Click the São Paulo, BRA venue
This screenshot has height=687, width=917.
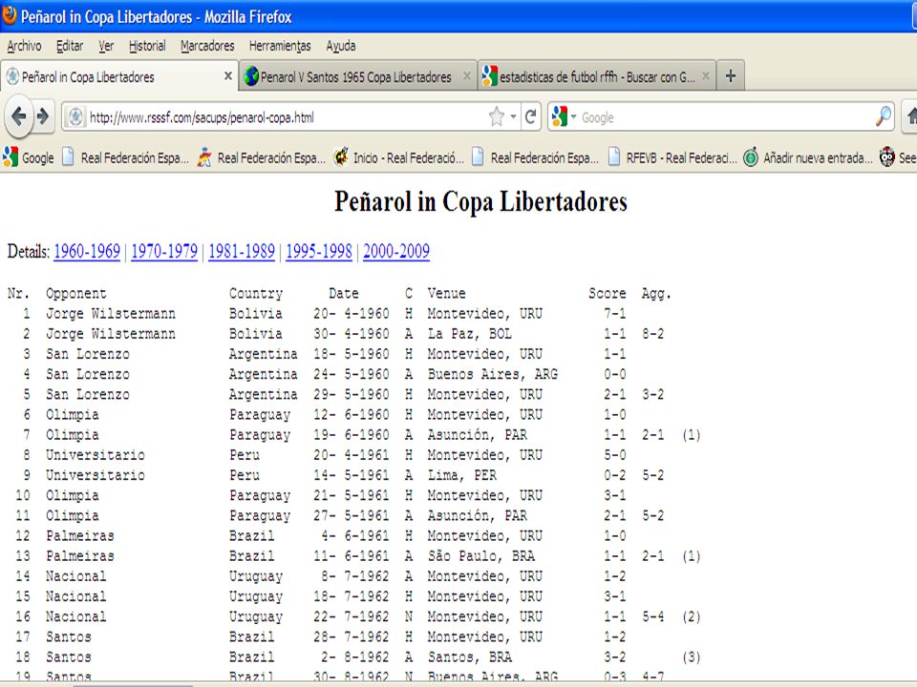tap(480, 556)
